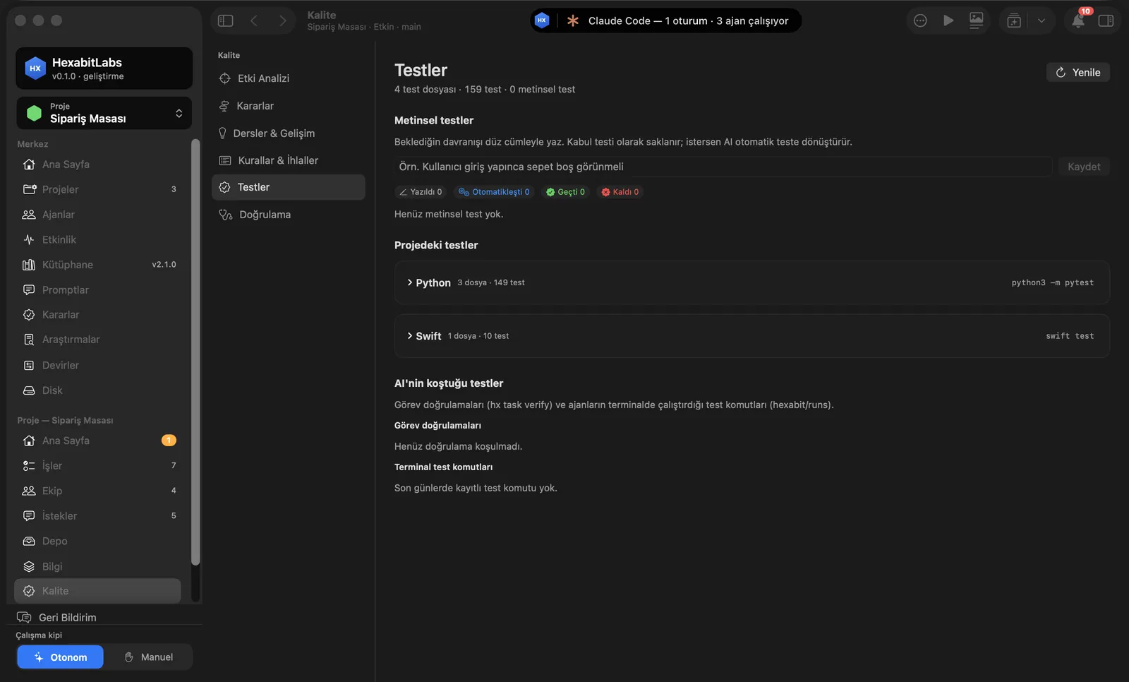Open Devirler in sidebar

click(x=99, y=366)
